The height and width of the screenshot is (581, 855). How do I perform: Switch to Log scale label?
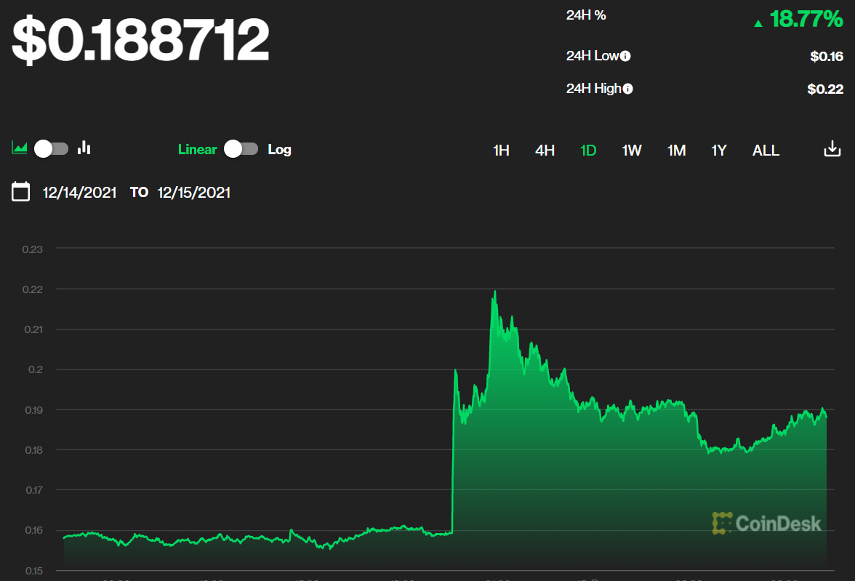[x=279, y=150]
